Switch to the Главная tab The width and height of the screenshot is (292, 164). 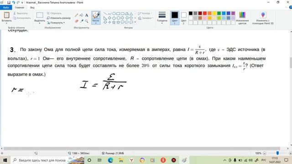20,7
